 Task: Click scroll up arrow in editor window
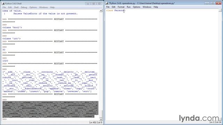pyautogui.click(x=220, y=10)
